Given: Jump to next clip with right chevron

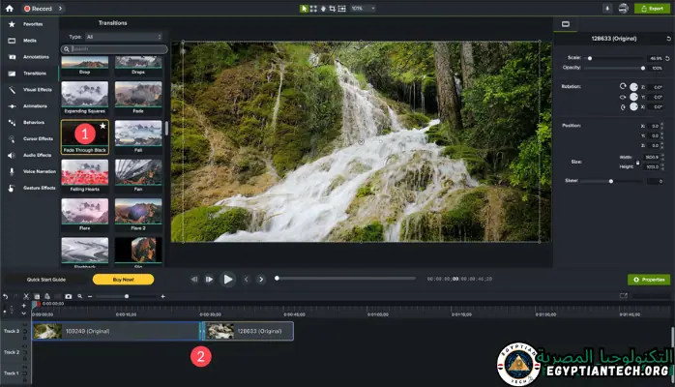Looking at the screenshot, I should tap(261, 280).
